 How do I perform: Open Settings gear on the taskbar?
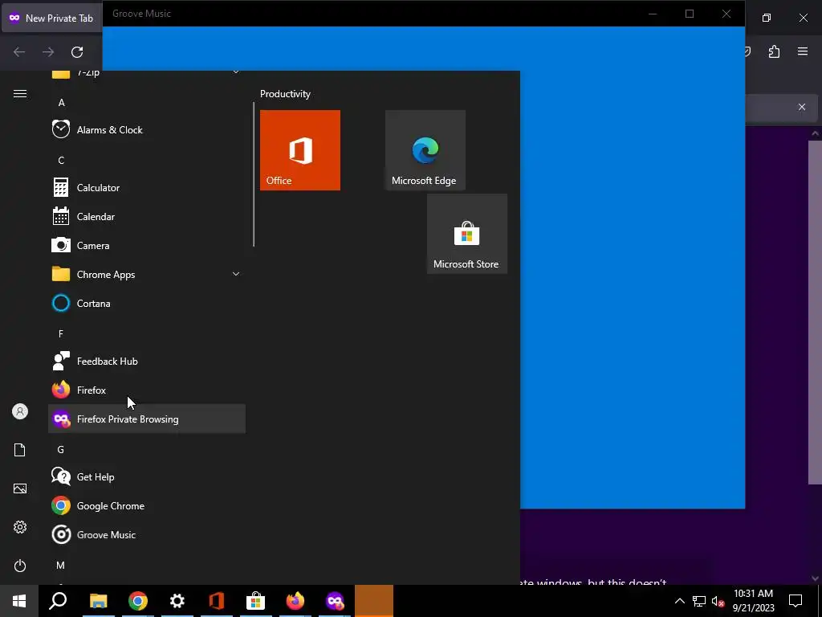(x=177, y=601)
